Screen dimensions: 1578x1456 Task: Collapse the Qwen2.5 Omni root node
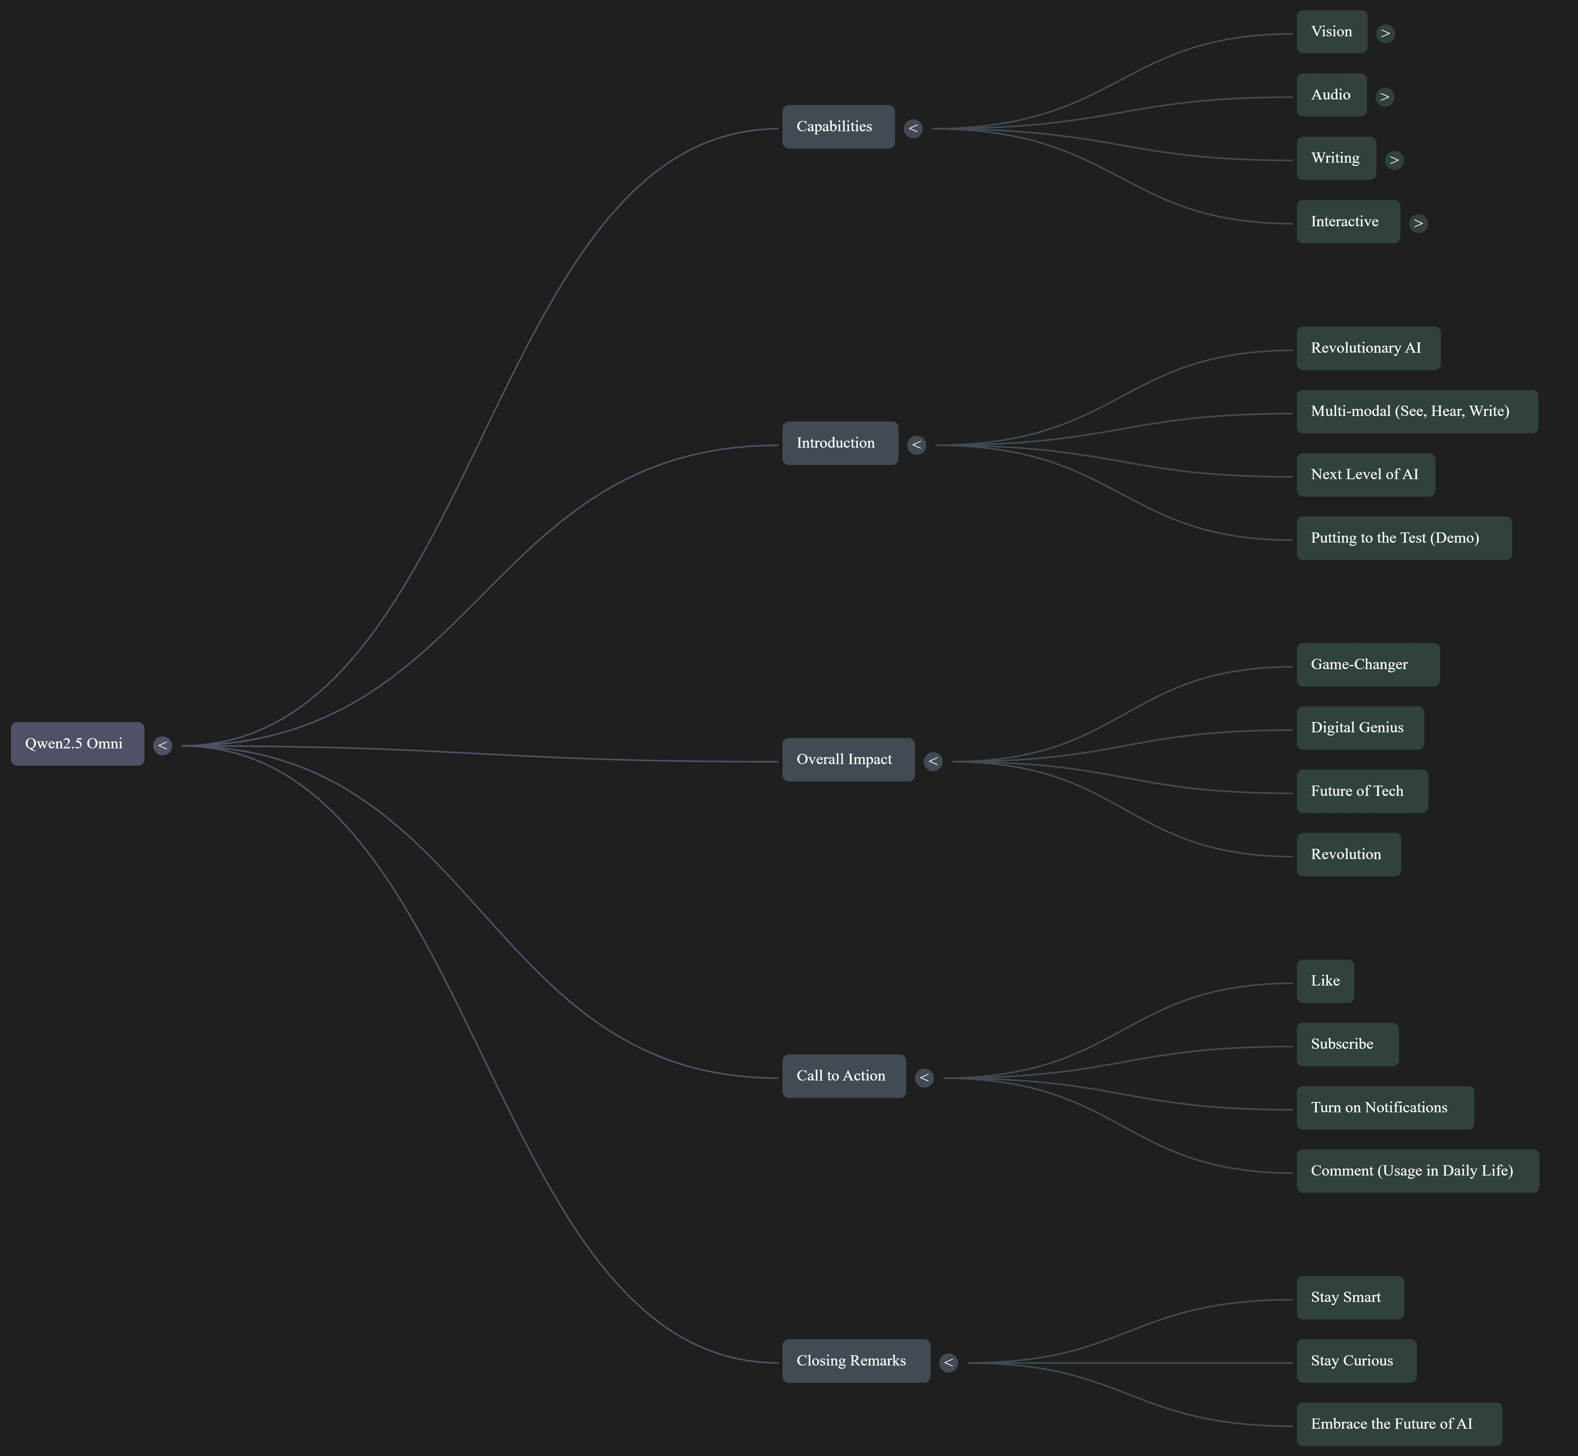pos(162,745)
